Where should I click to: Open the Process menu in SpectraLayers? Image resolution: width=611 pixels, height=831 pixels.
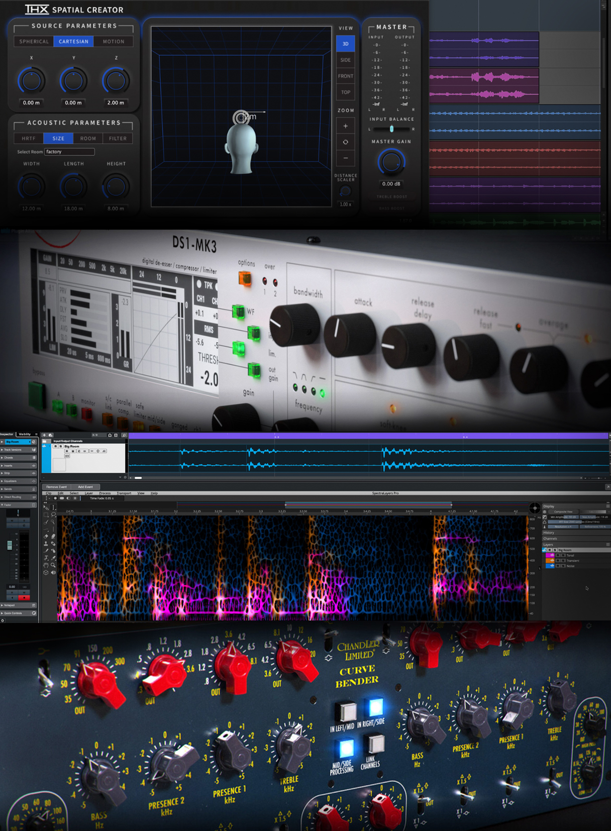point(105,493)
